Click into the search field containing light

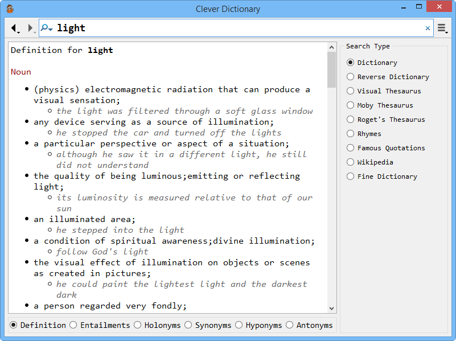pyautogui.click(x=236, y=28)
